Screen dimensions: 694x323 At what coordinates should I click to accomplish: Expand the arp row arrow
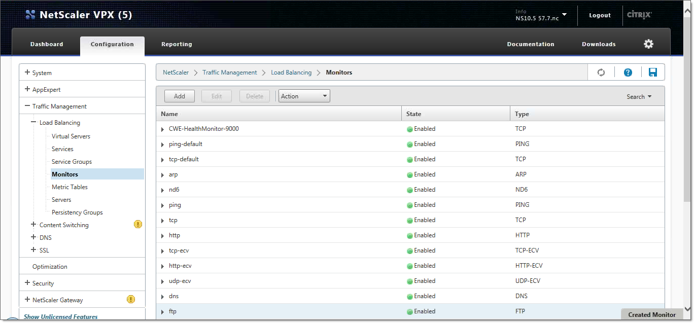click(x=162, y=175)
